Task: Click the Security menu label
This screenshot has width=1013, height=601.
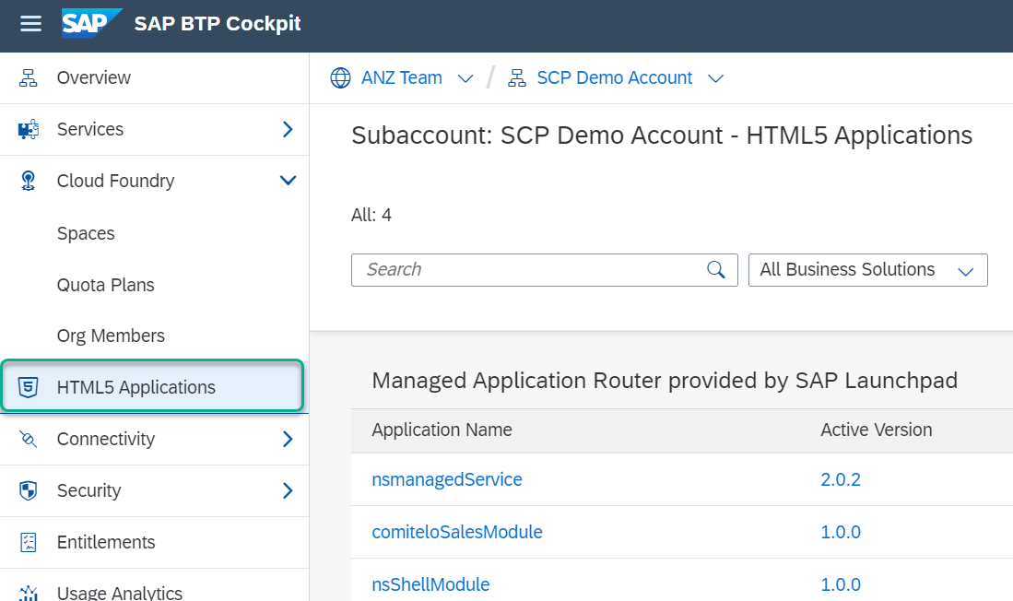Action: click(88, 490)
